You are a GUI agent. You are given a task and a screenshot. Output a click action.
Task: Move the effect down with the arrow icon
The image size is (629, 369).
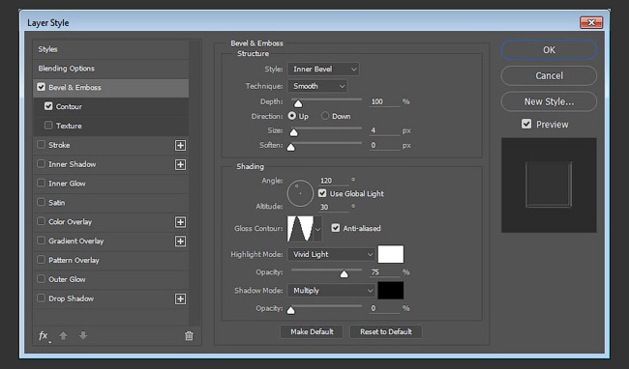83,335
